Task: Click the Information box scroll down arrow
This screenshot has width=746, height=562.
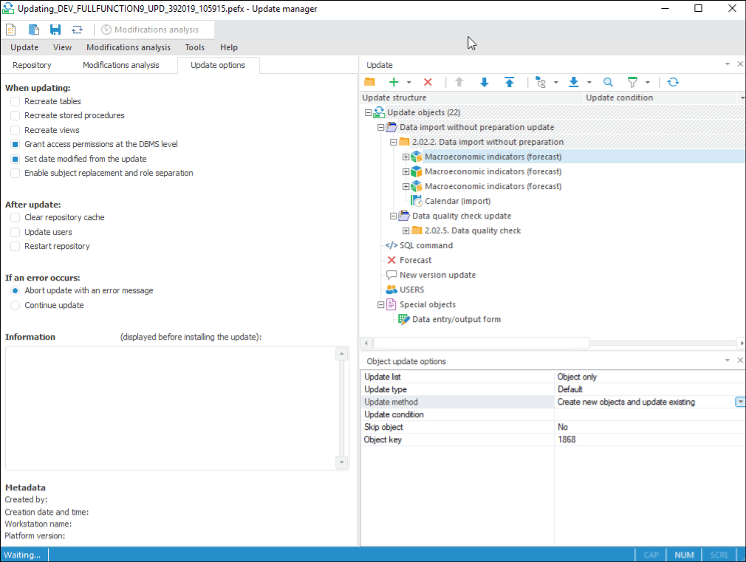Action: pos(341,462)
